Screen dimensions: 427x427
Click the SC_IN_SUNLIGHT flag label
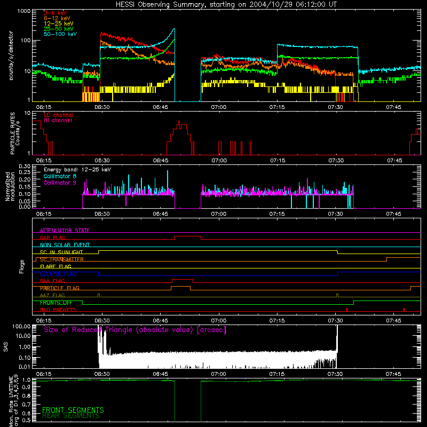[x=61, y=252]
